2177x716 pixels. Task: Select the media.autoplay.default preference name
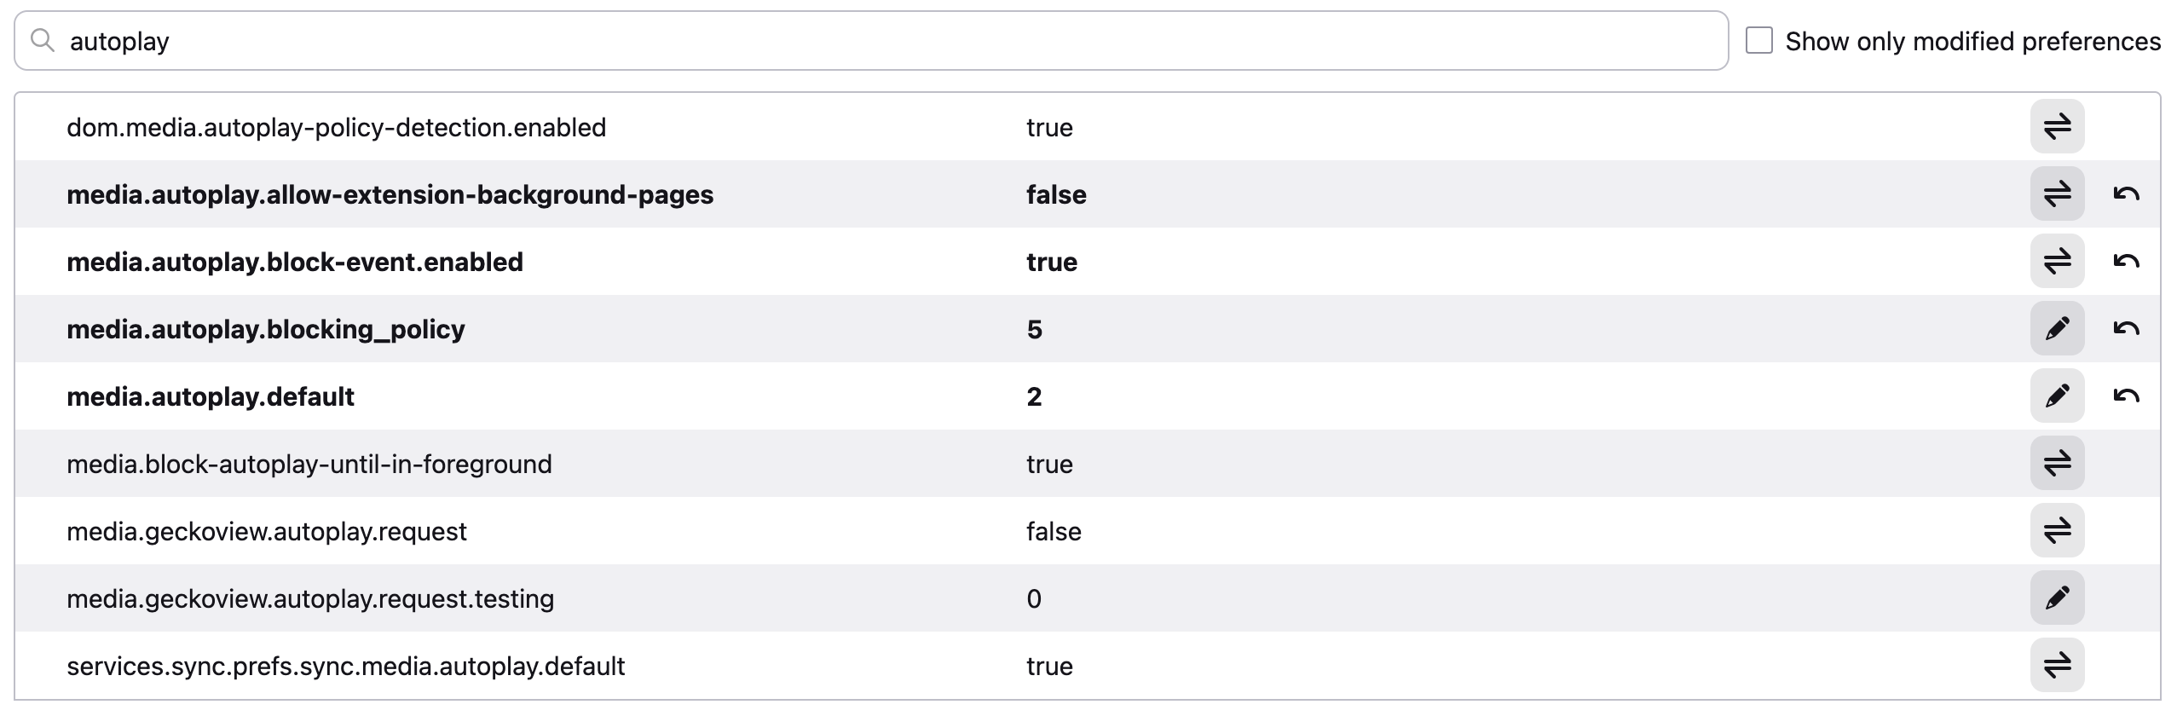point(211,396)
